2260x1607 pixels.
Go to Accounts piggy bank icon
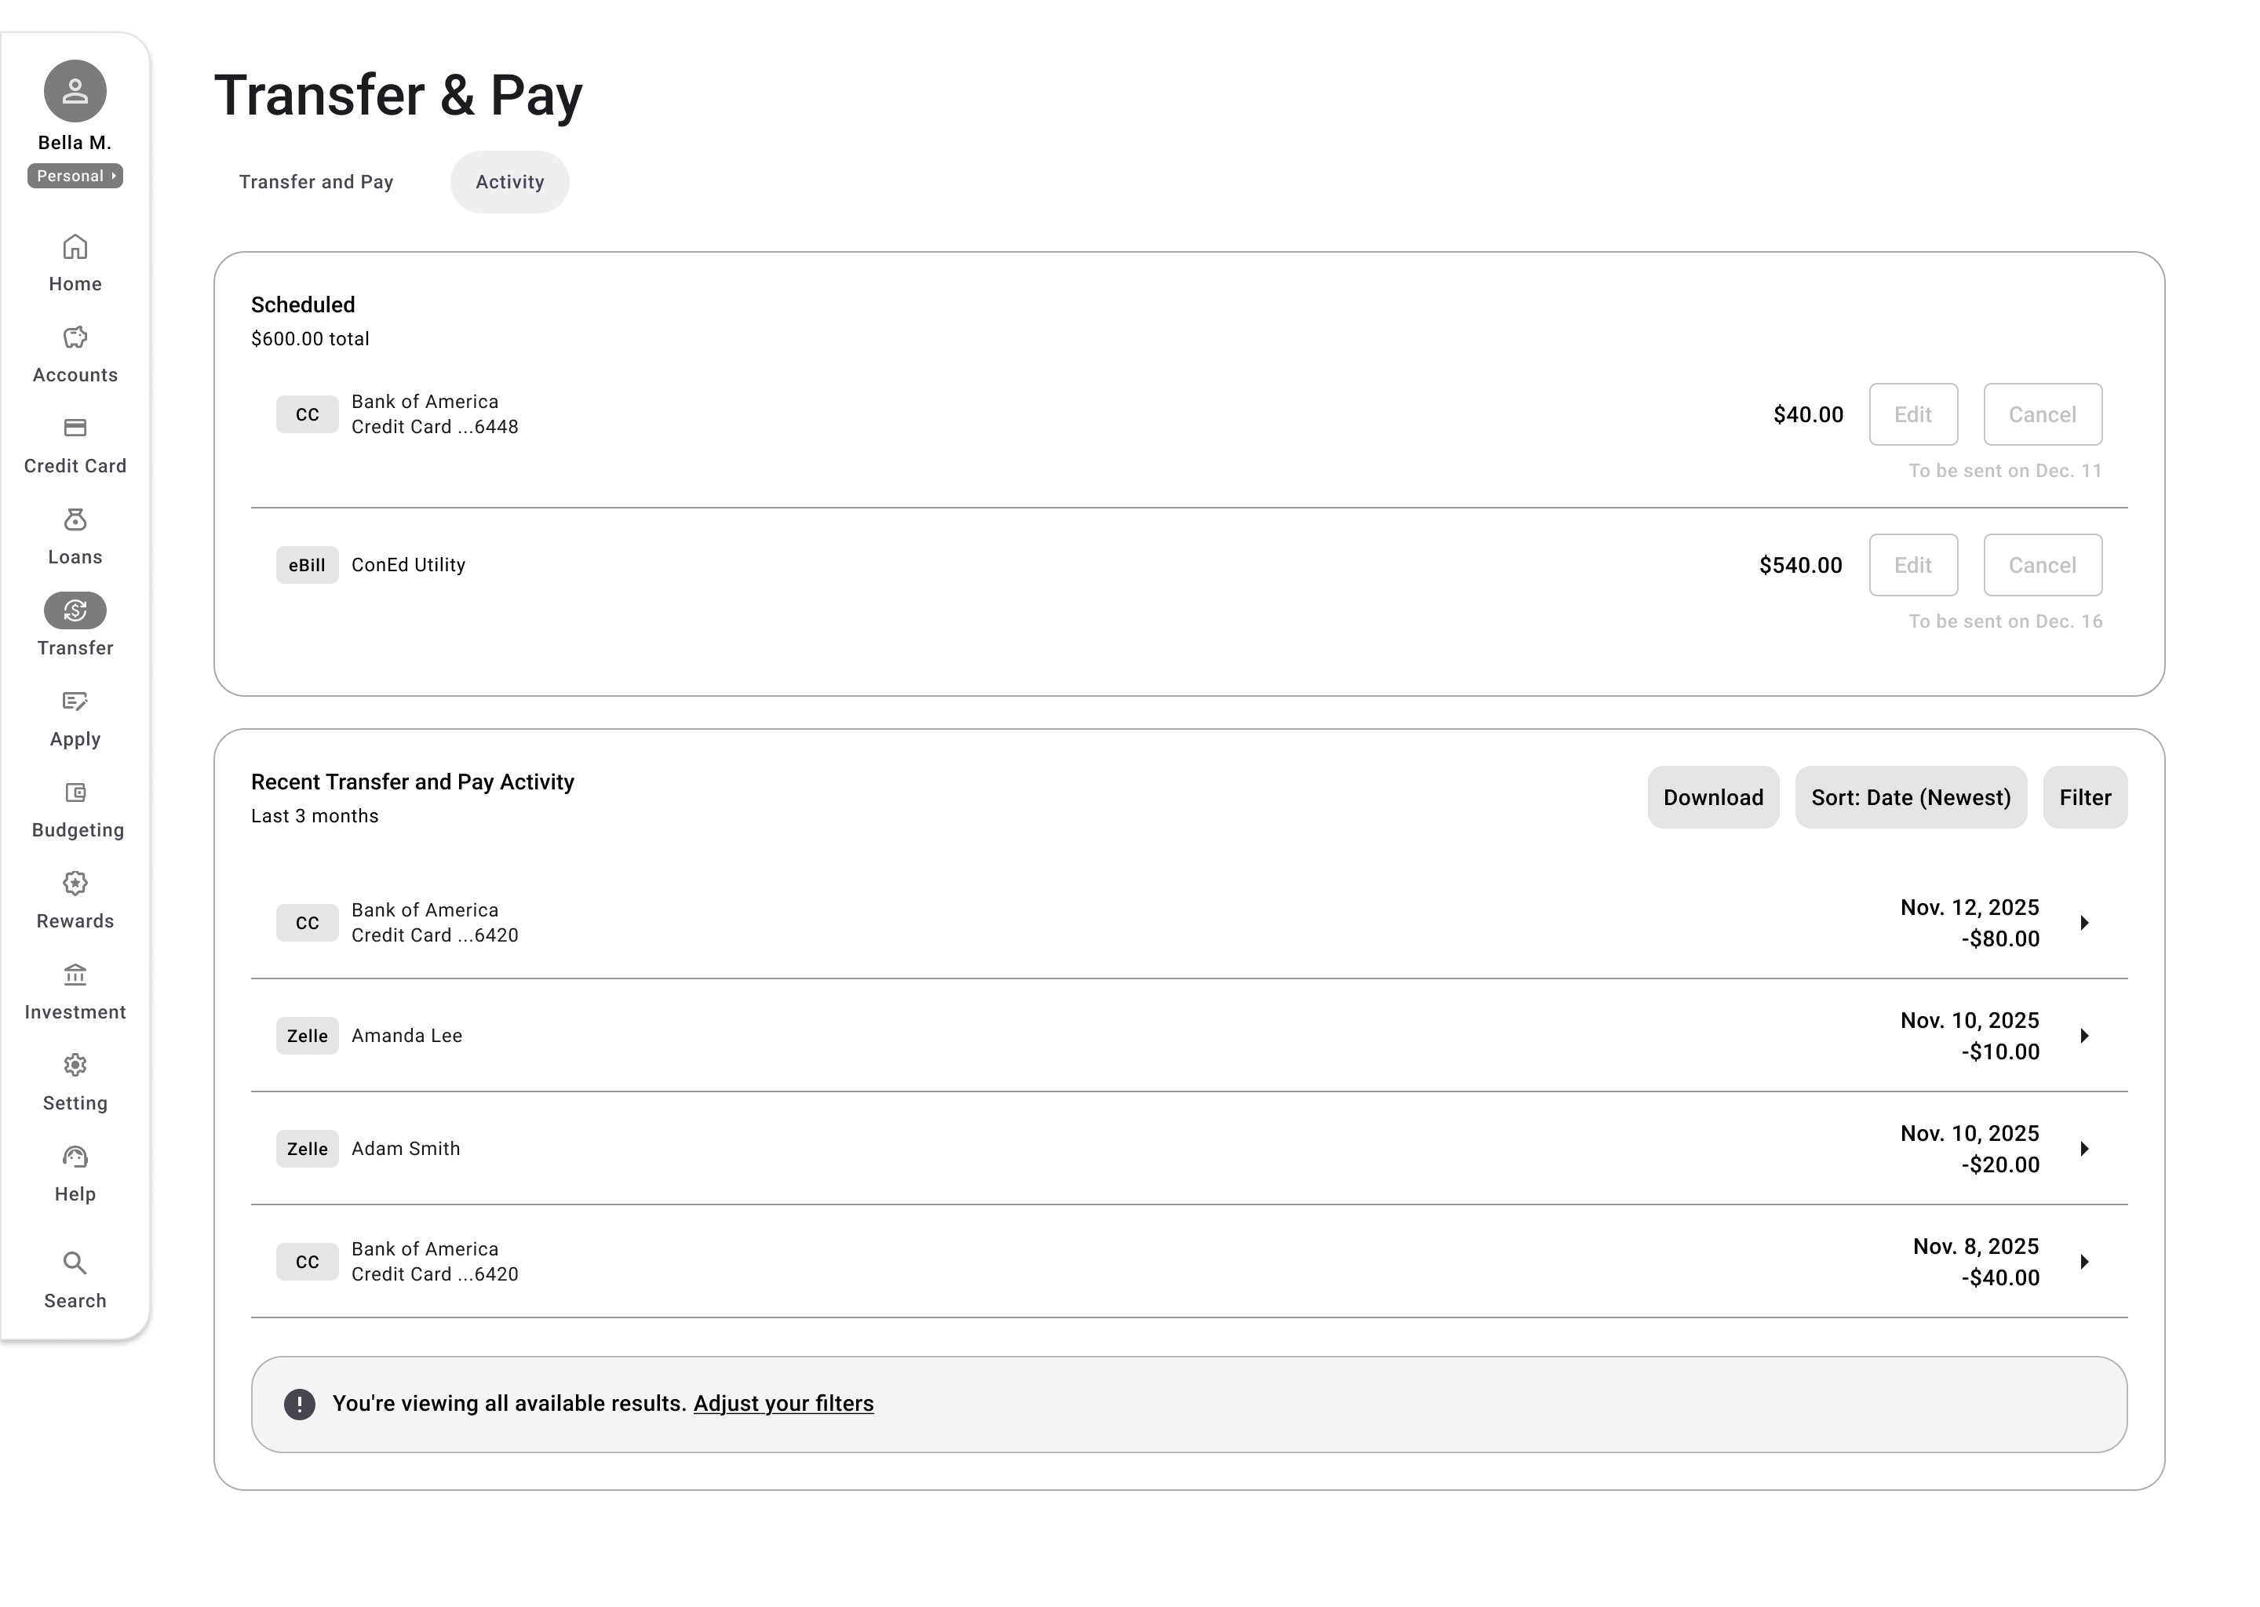tap(75, 337)
